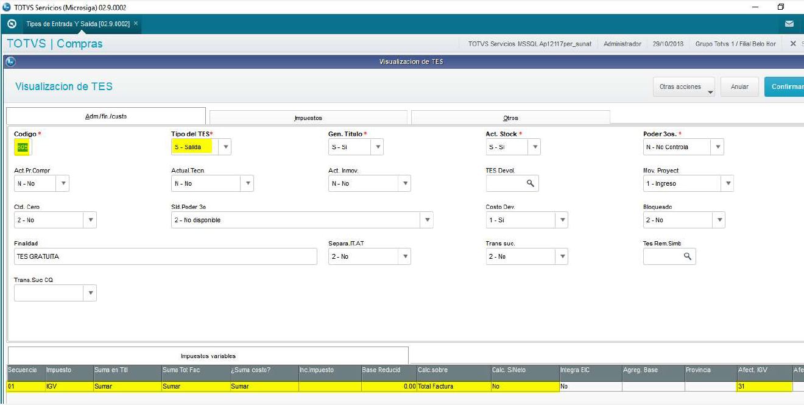
Task: Click the 0.00 Base Reducid cell
Action: pos(389,386)
